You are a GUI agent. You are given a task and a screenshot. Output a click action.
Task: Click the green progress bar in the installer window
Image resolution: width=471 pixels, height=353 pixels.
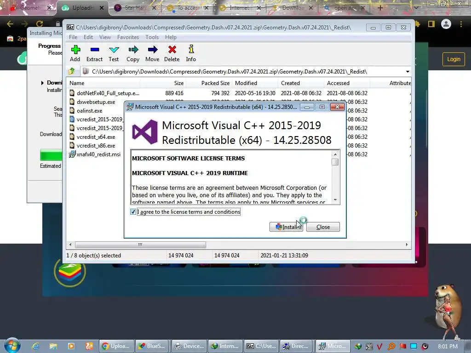pyautogui.click(x=51, y=155)
